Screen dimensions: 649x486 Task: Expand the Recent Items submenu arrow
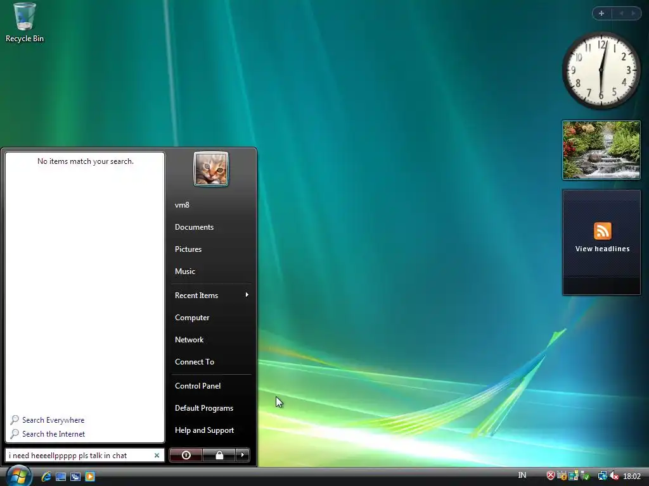tap(247, 295)
